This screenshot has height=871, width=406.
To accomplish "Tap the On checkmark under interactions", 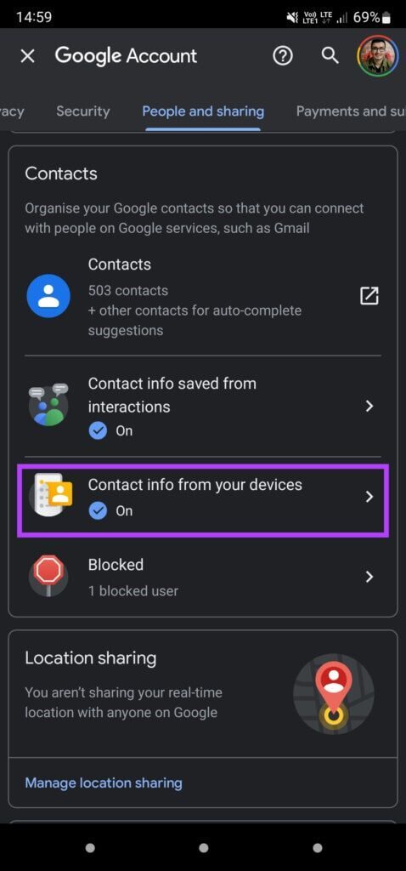I will [98, 430].
